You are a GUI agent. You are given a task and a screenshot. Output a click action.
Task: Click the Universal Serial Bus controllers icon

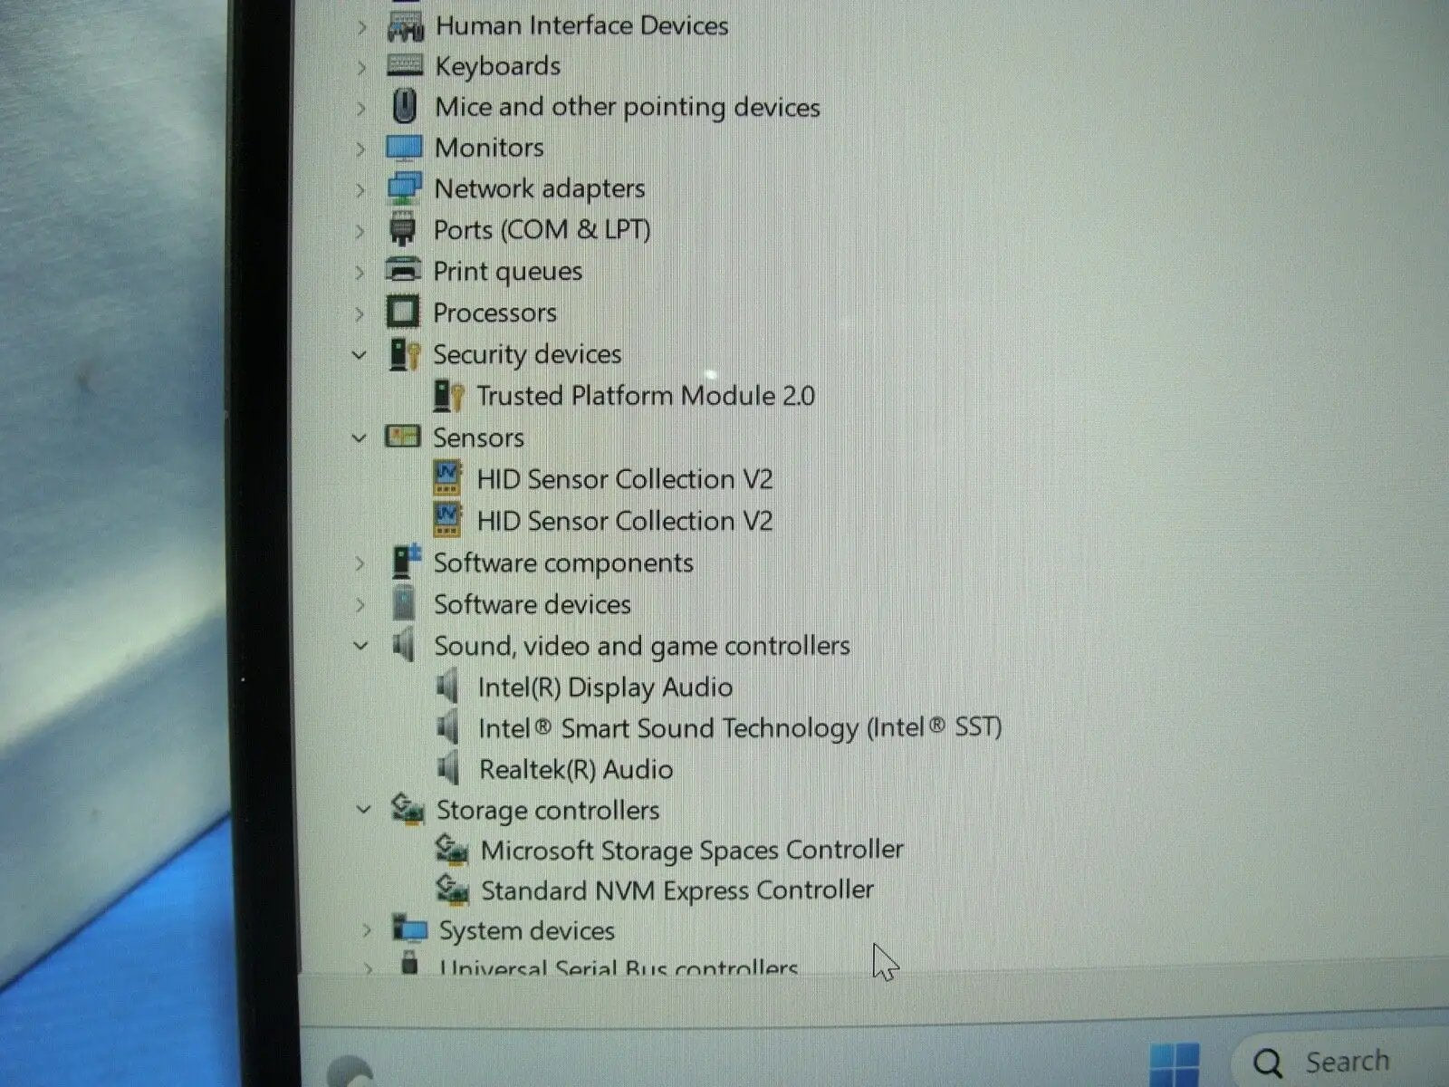point(409,963)
